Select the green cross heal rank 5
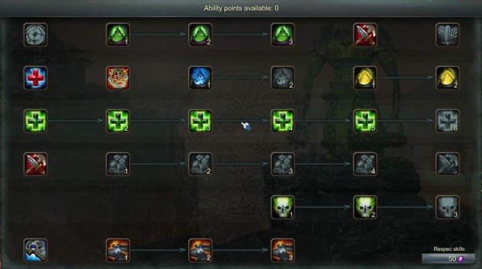Screen dimensions: 482x269 [365, 121]
